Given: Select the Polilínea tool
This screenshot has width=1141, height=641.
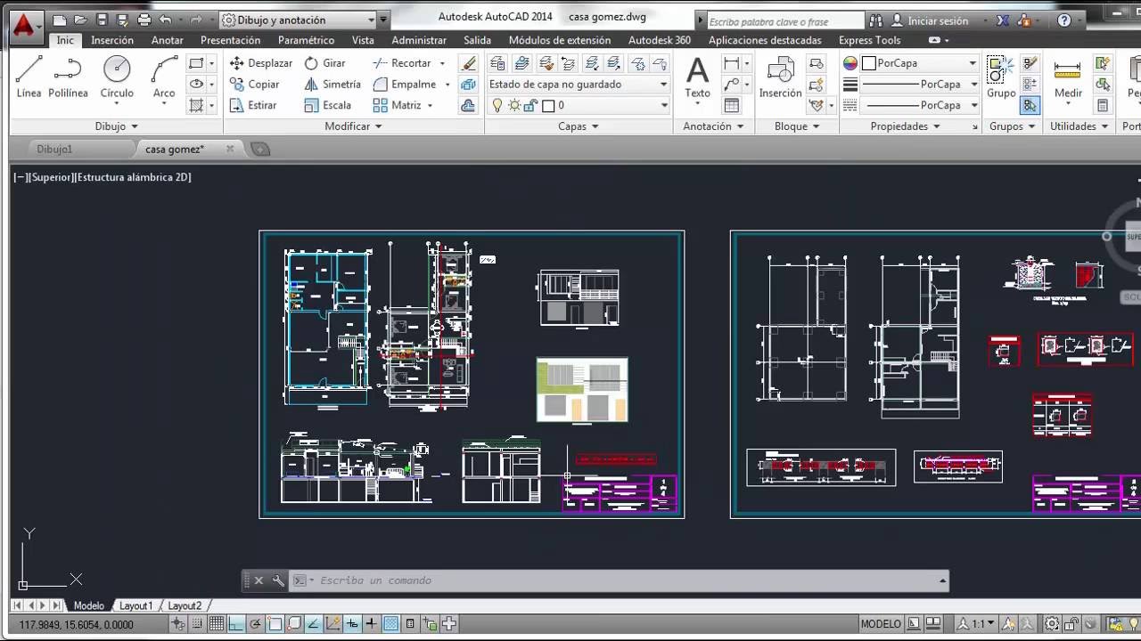Looking at the screenshot, I should click(68, 77).
